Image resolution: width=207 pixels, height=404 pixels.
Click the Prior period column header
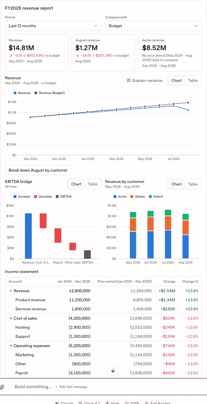(x=125, y=281)
